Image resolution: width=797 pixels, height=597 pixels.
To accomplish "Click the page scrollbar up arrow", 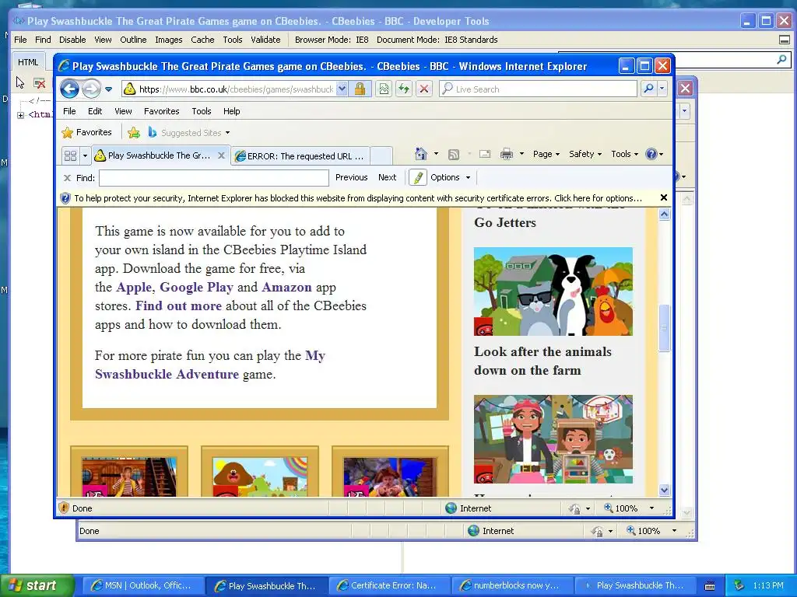I will click(x=664, y=215).
